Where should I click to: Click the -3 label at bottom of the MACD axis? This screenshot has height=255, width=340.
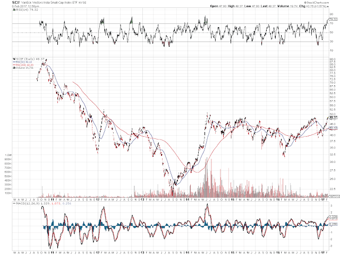(x=331, y=246)
